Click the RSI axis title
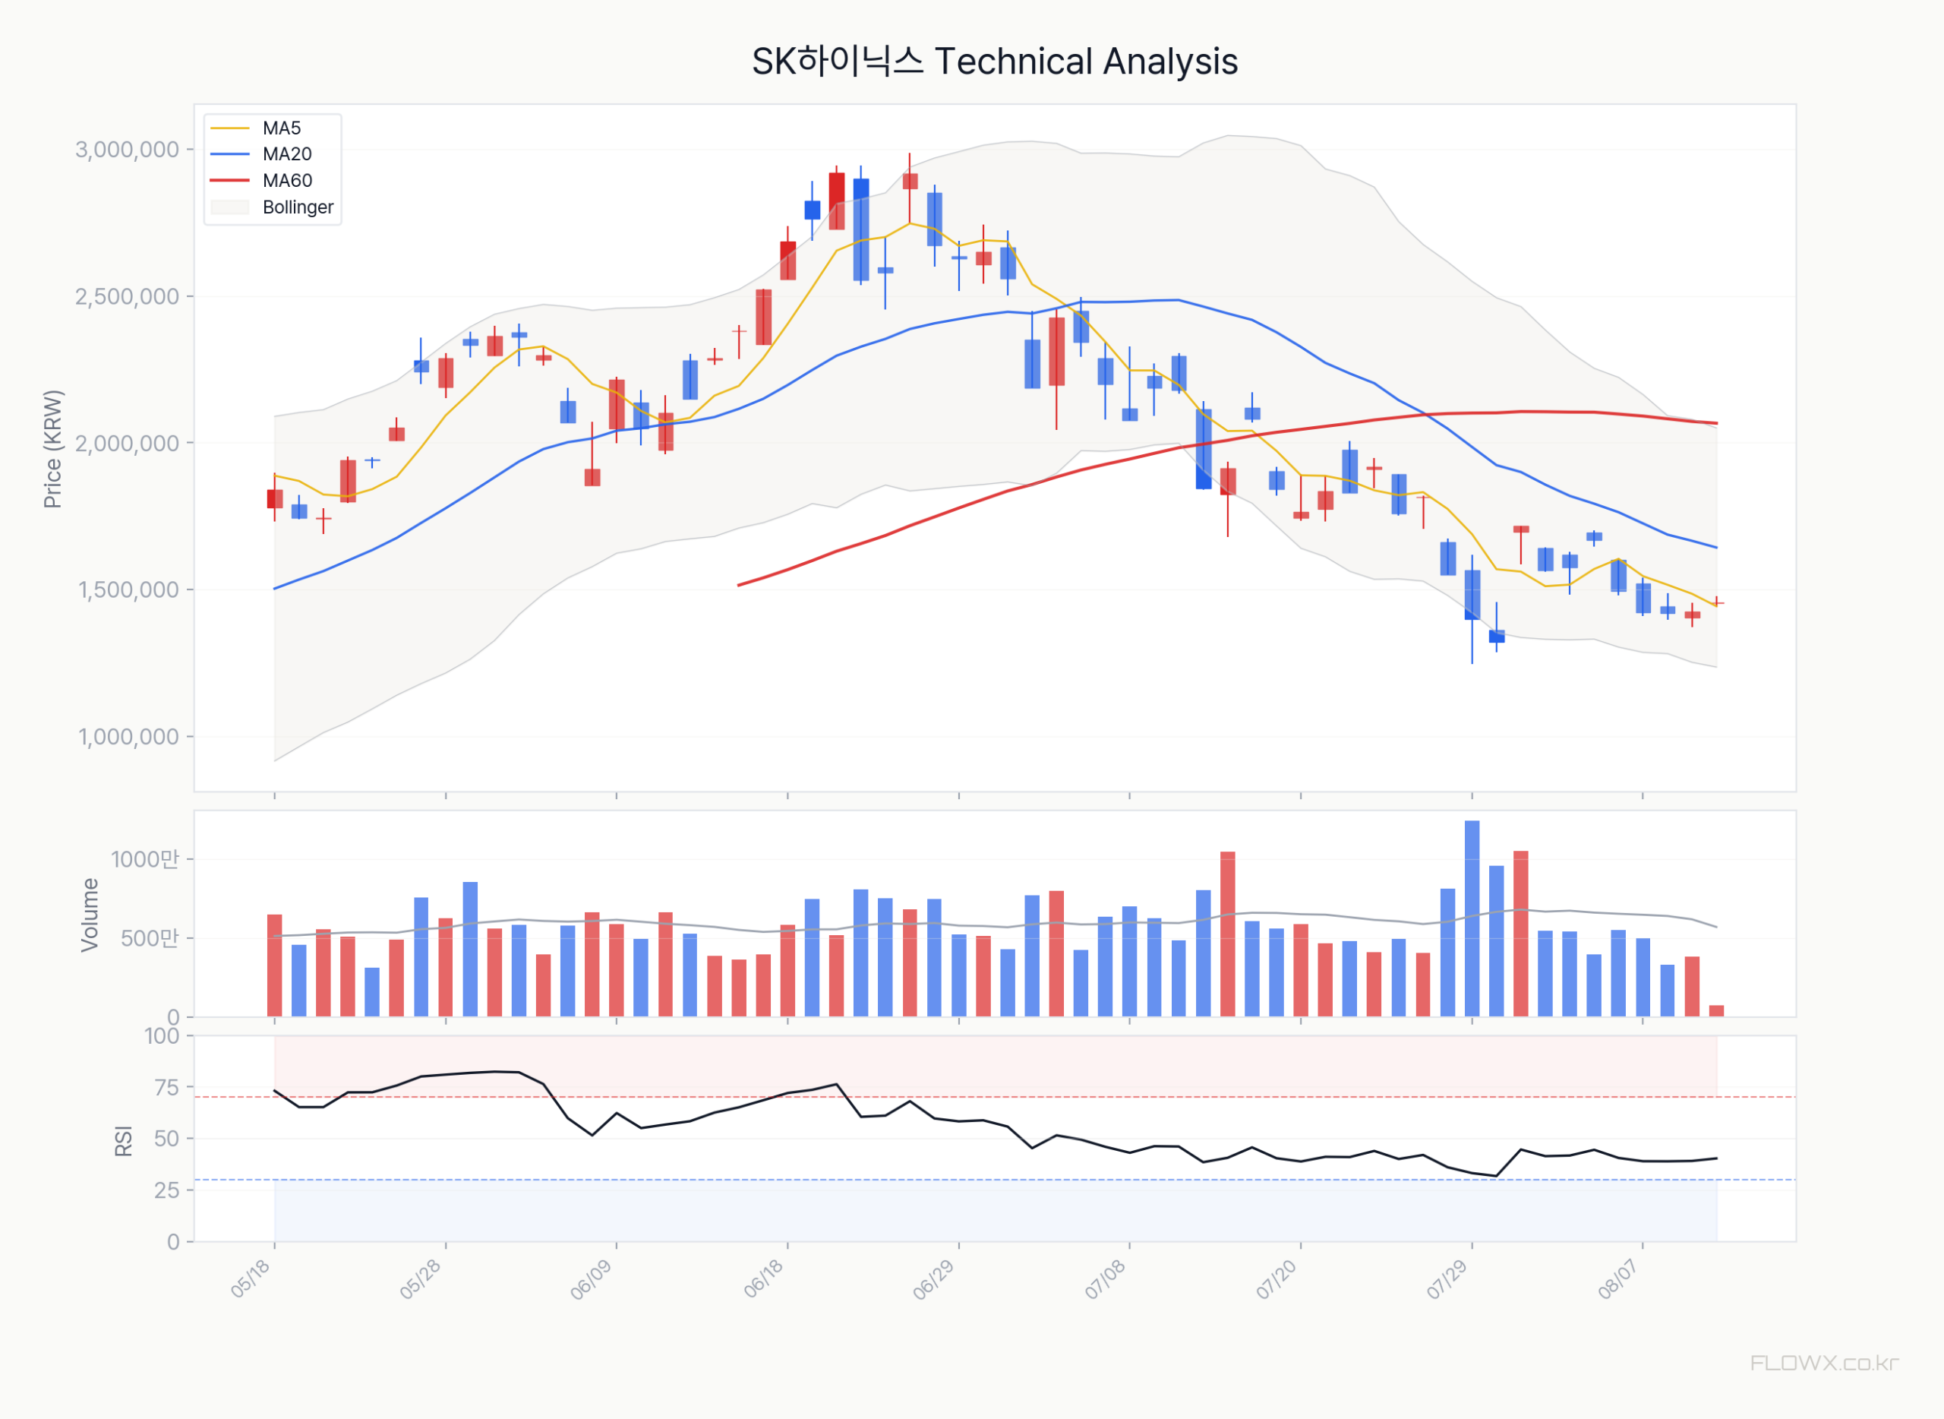 [124, 1141]
